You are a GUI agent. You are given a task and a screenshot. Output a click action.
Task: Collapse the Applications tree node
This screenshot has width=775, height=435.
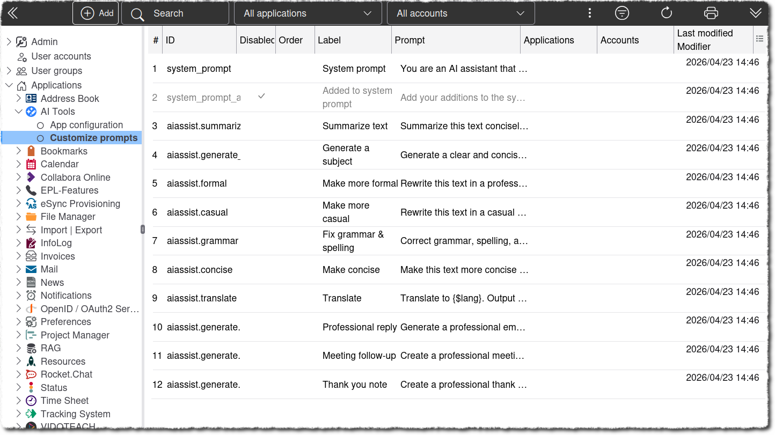pyautogui.click(x=9, y=85)
